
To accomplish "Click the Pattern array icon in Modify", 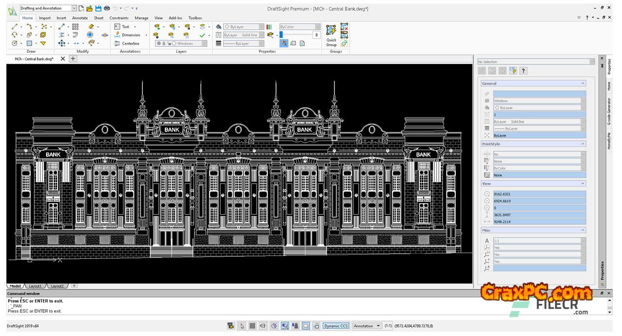I will point(75,27).
